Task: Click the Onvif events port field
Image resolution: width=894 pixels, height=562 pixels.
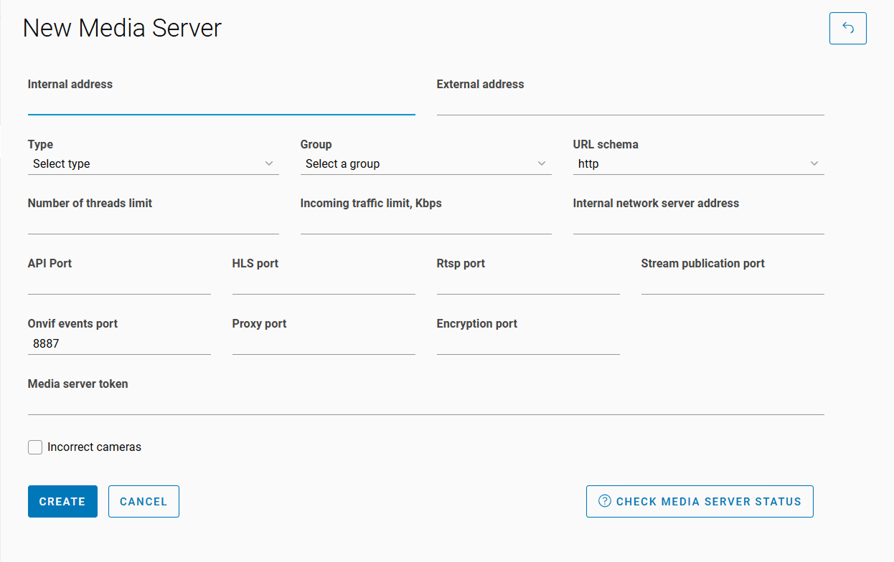Action: pyautogui.click(x=119, y=344)
